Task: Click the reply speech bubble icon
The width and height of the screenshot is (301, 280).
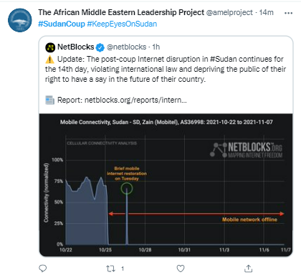Action: [x=43, y=269]
